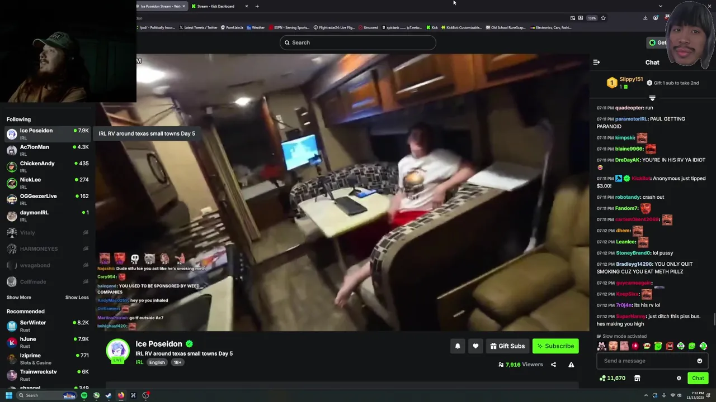Open /pol/ bookmark in bookmarks bar
This screenshot has width=716, height=402.
[x=156, y=27]
